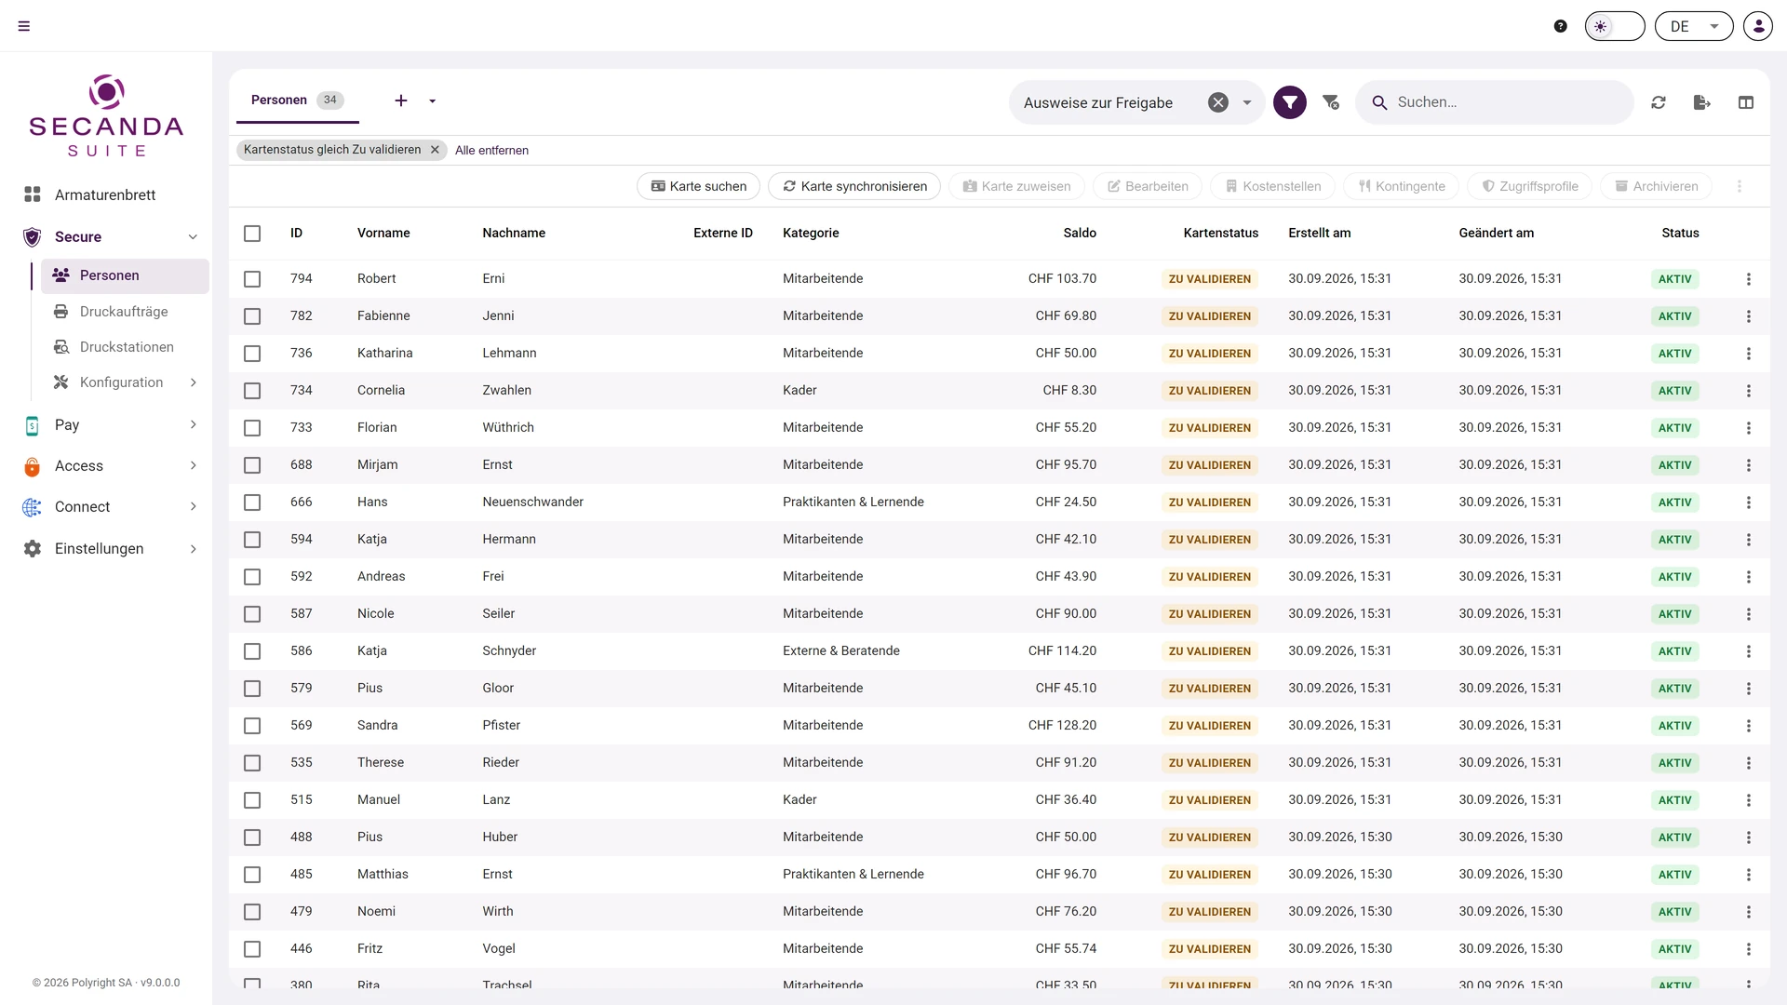Click the Suchen search field
Image resolution: width=1787 pixels, height=1005 pixels.
coord(1495,102)
